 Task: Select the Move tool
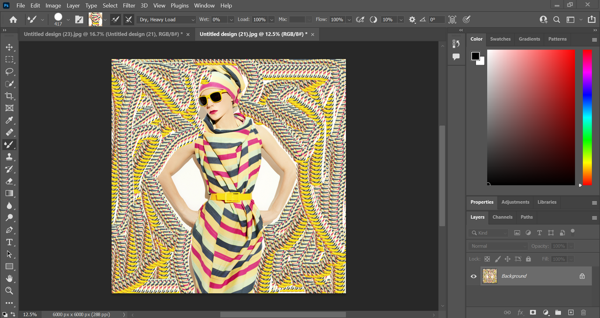coord(9,47)
